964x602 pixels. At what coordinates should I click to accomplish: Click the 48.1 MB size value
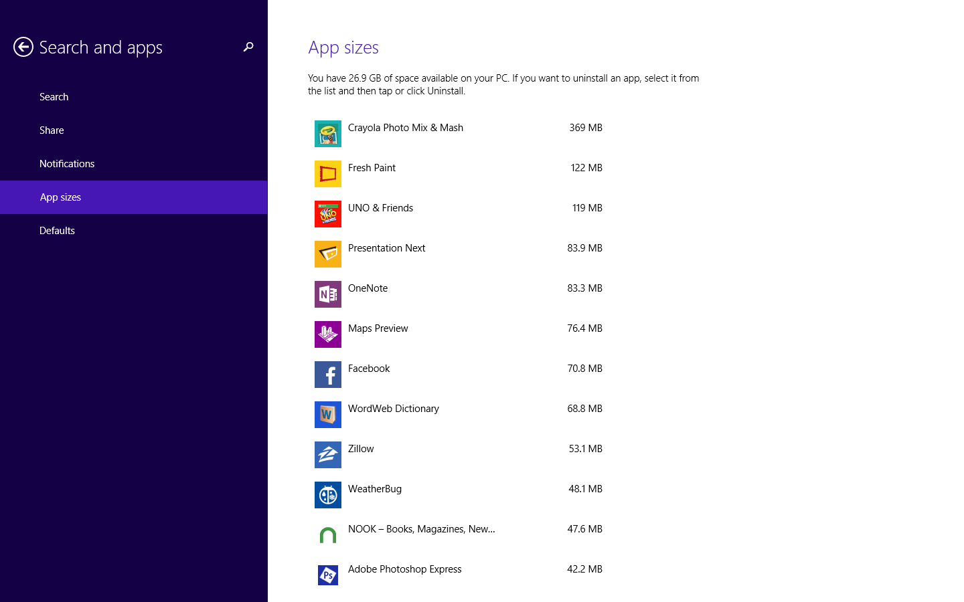click(585, 489)
